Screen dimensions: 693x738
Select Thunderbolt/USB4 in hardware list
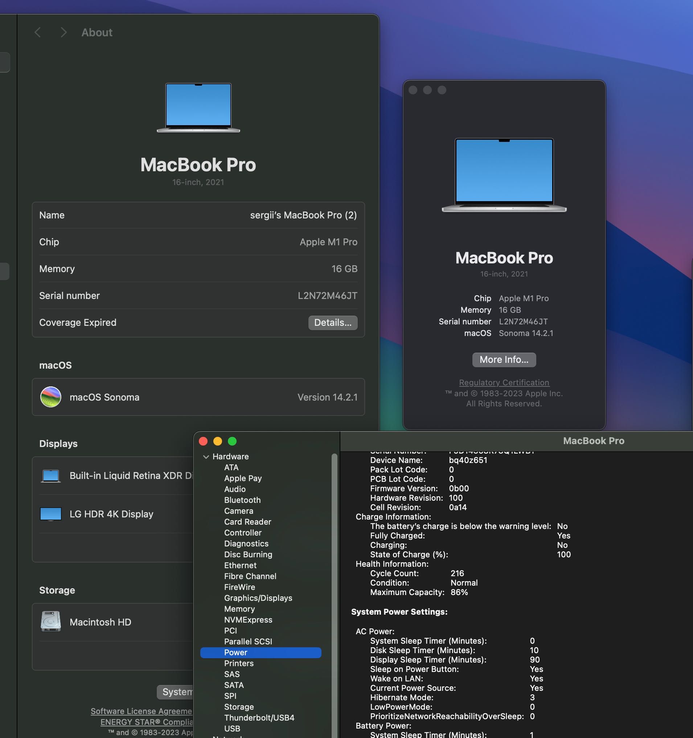click(259, 718)
